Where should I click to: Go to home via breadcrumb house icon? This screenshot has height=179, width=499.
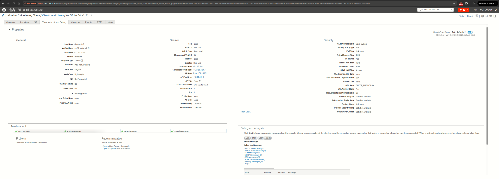(4, 15)
